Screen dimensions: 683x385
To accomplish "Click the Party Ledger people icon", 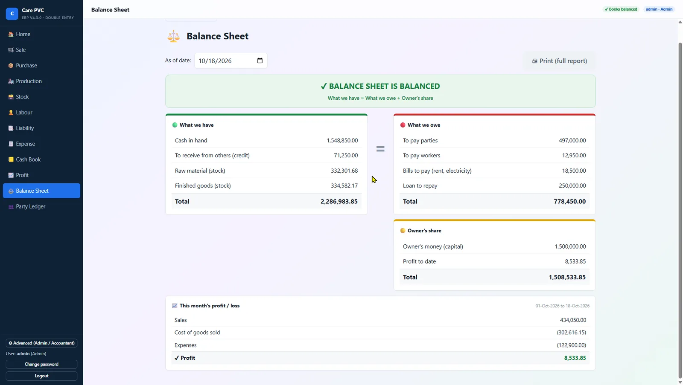I will point(11,207).
